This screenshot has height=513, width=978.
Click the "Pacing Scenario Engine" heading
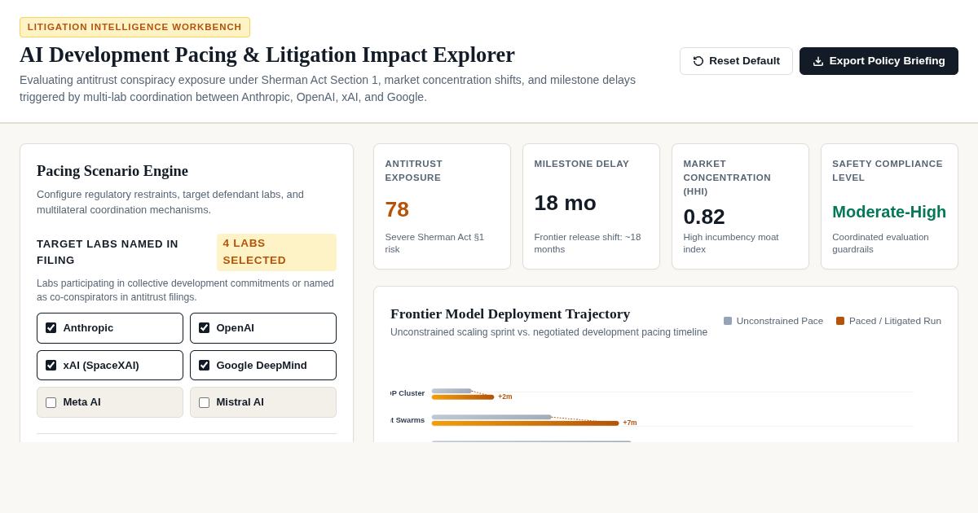112,171
